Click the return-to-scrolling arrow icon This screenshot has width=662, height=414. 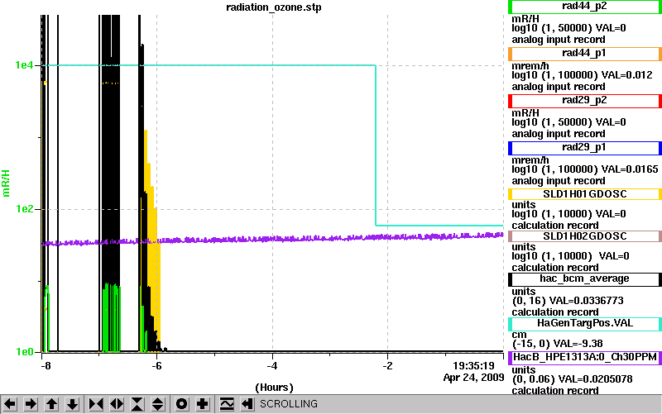pos(247,404)
